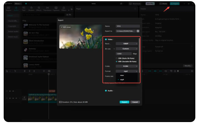Choose mov from the Format list

(122, 75)
